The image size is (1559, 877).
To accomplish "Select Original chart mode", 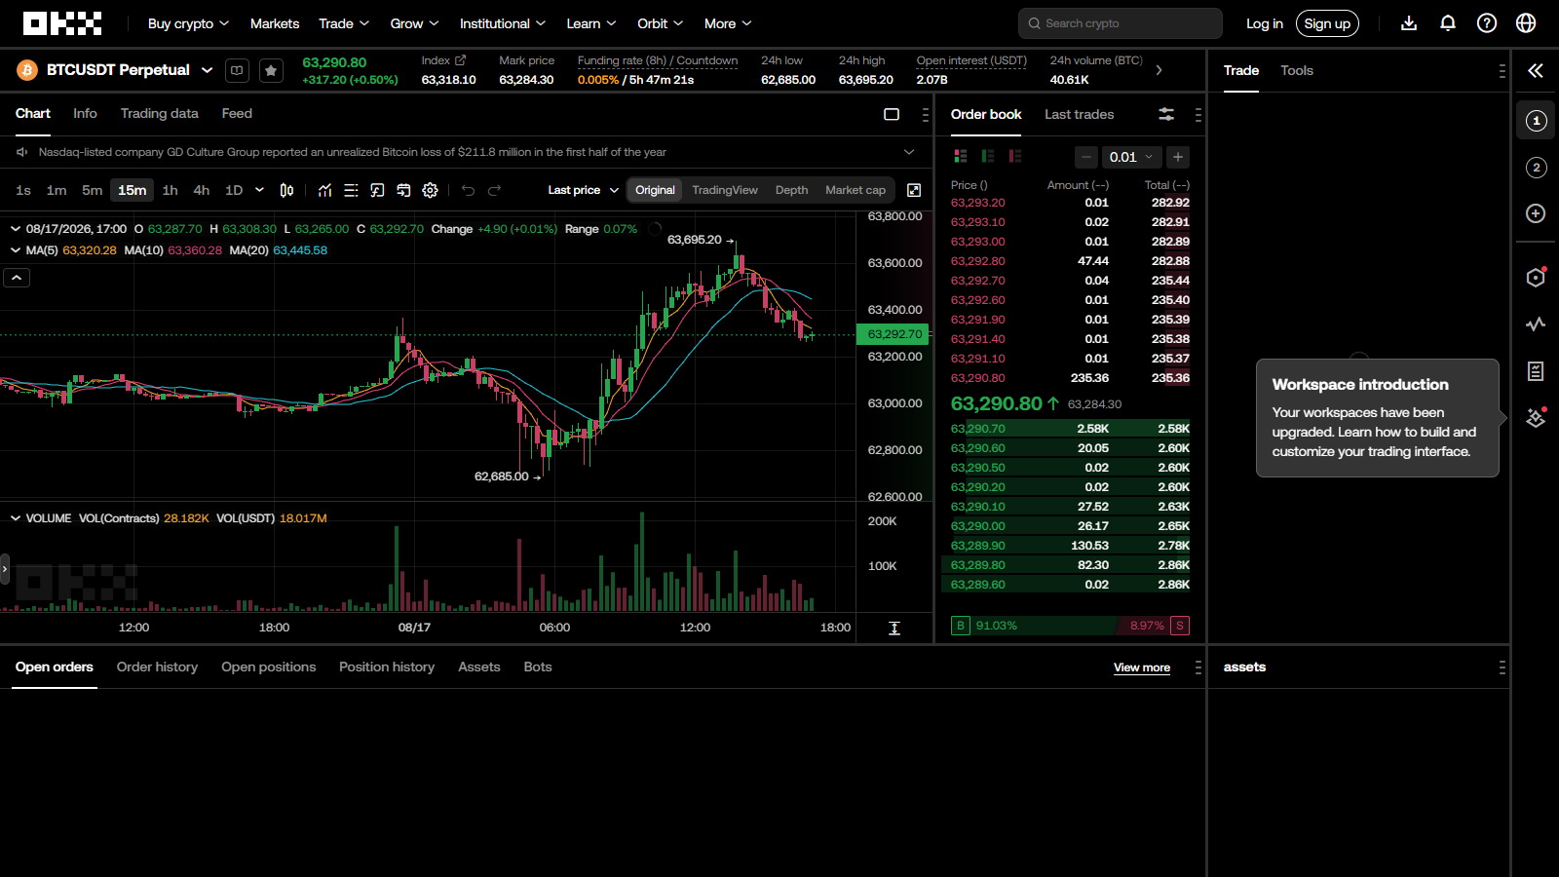I will 655,190.
